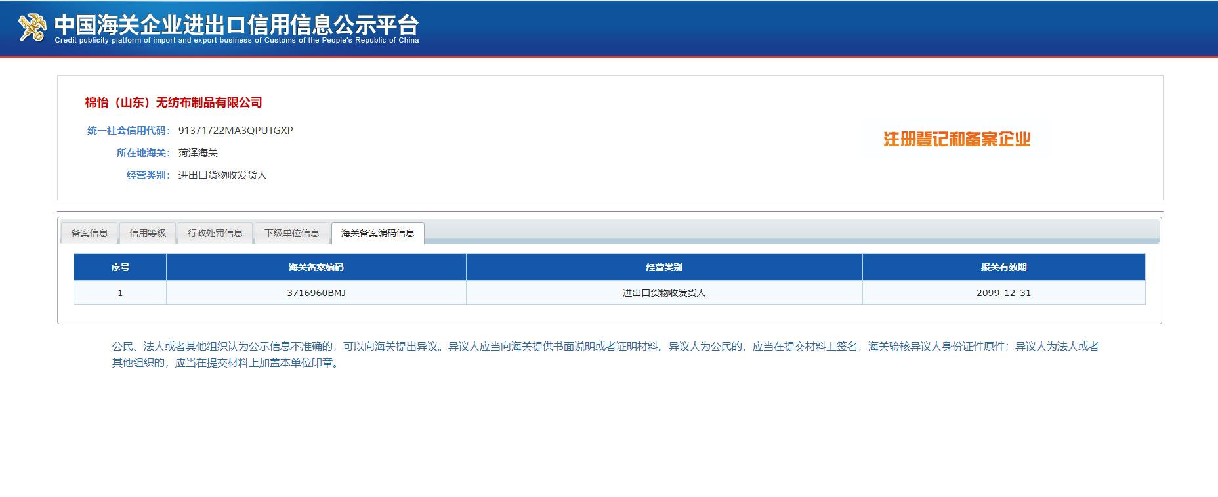Open the 备案信息 tab
The image size is (1218, 497).
pyautogui.click(x=89, y=233)
